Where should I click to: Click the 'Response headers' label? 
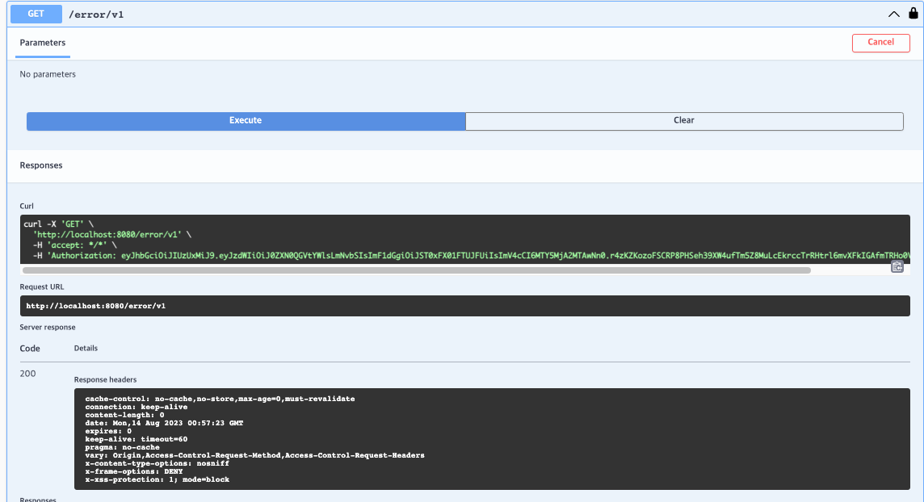[x=106, y=379]
